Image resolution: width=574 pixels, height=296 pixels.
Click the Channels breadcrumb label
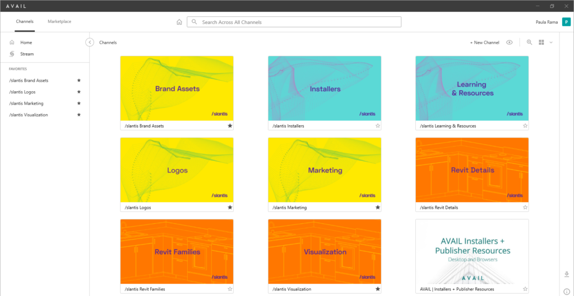click(108, 43)
